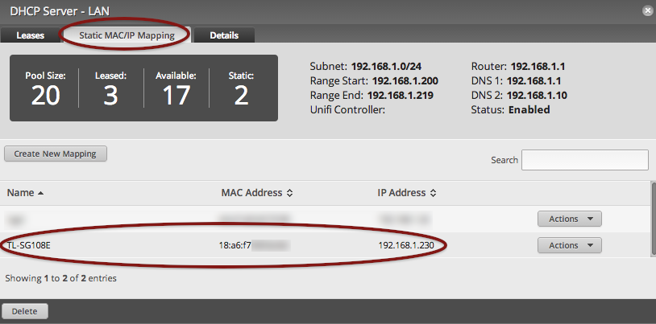Select the TL-SG108E row name
The width and height of the screenshot is (656, 324).
tap(29, 245)
